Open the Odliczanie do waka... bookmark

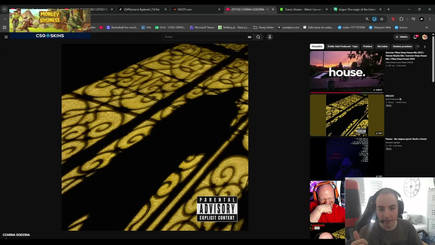318,28
